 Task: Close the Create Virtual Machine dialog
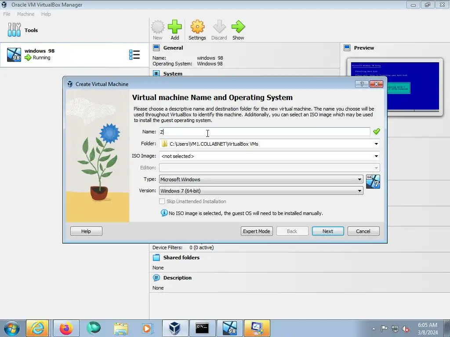pos(376,84)
